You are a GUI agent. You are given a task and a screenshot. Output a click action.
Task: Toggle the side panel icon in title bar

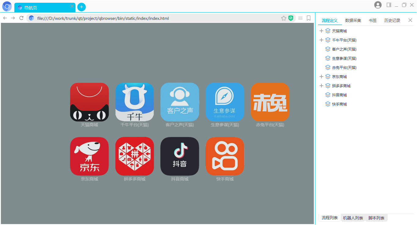(389, 5)
